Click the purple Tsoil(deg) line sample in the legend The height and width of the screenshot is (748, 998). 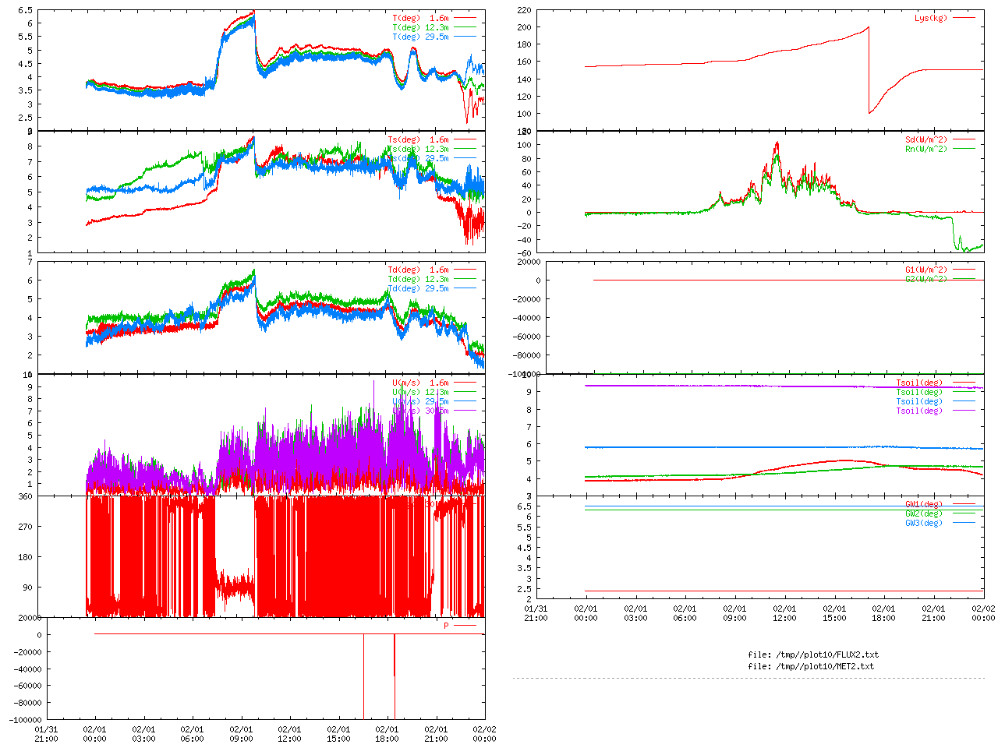964,411
